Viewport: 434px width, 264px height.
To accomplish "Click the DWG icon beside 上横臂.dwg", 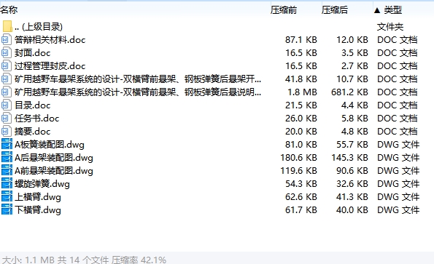I will pyautogui.click(x=7, y=196).
